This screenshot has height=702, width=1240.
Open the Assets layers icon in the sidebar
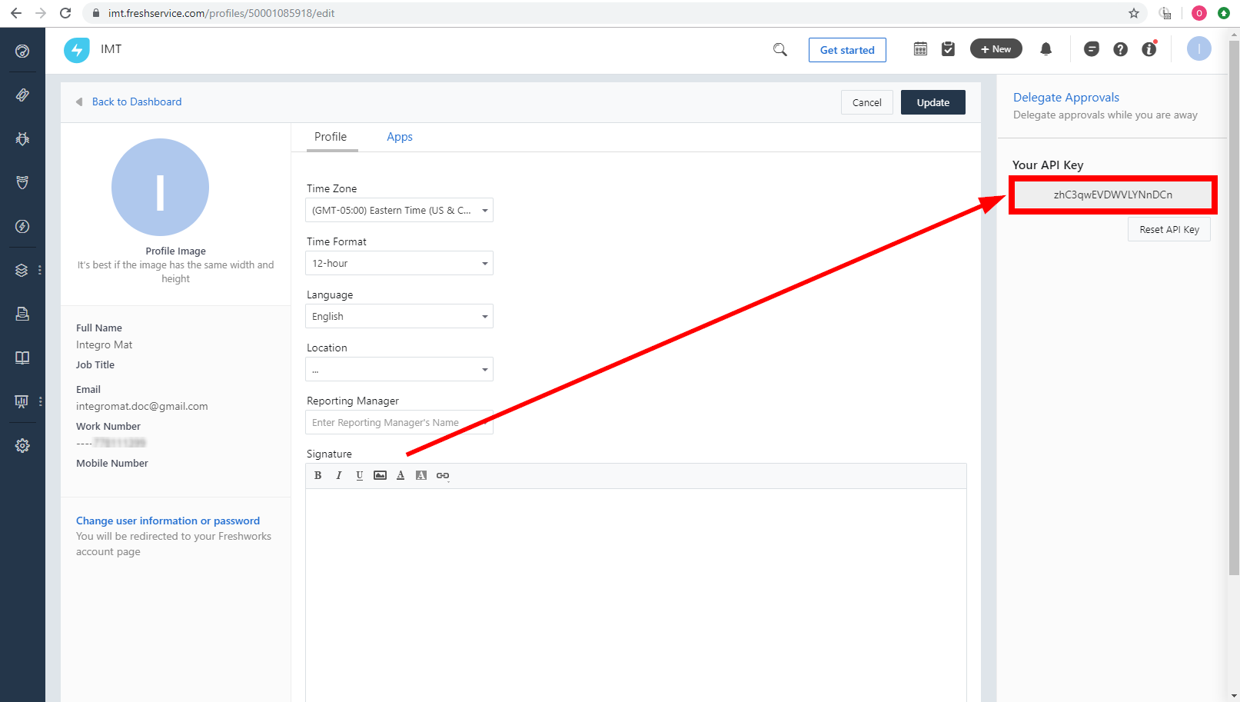(x=22, y=270)
